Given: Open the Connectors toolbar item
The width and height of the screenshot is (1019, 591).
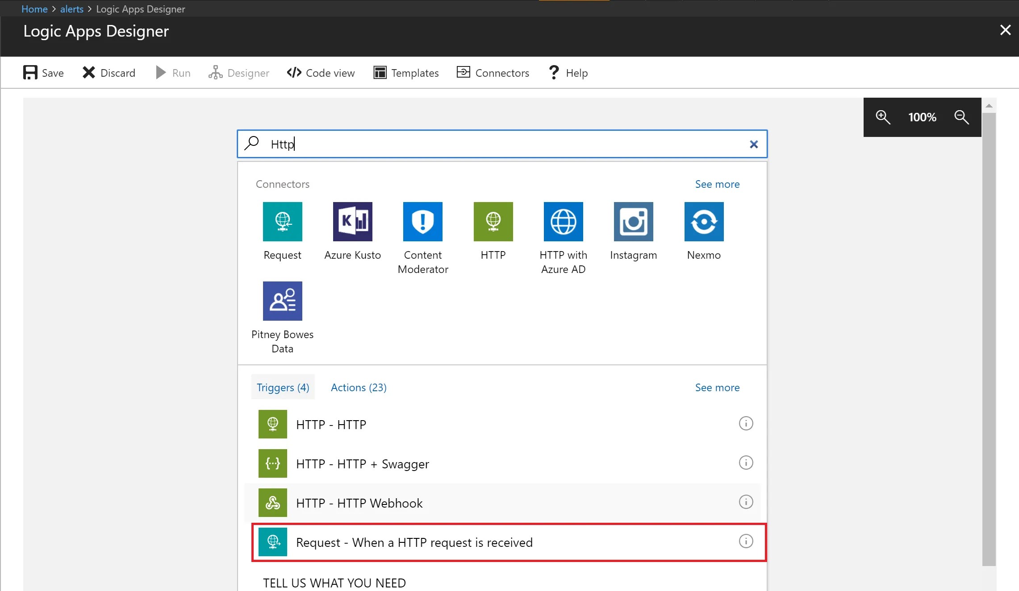Looking at the screenshot, I should click(x=493, y=73).
